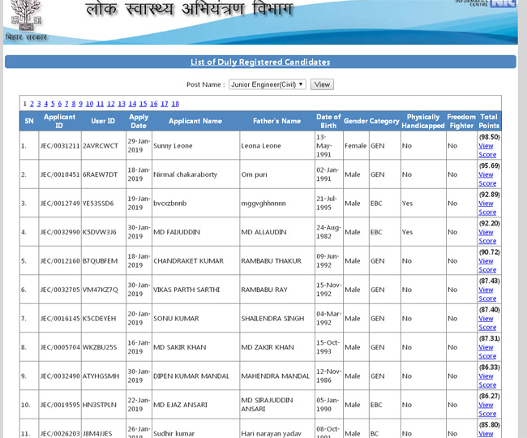Select applicant ID JEC/0031211

coord(60,146)
